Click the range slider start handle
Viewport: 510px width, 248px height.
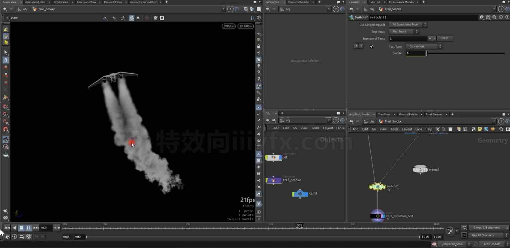[x=87, y=237]
